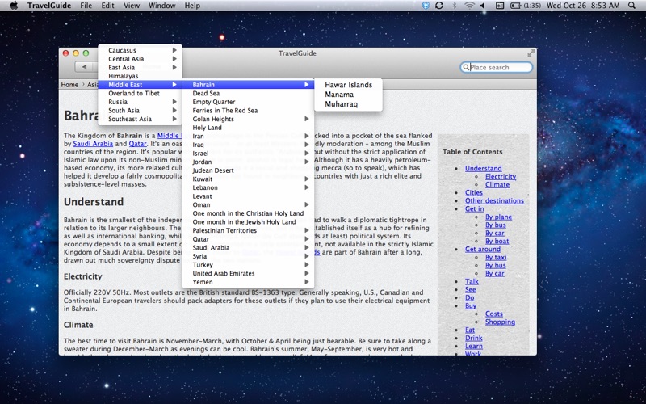Jump to Understand in Table of Contents
Viewport: 646px width, 404px height.
click(483, 168)
